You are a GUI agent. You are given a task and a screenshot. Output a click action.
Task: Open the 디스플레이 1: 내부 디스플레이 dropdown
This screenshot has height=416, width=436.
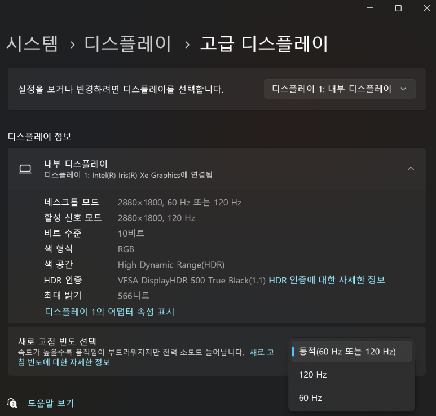tap(340, 89)
